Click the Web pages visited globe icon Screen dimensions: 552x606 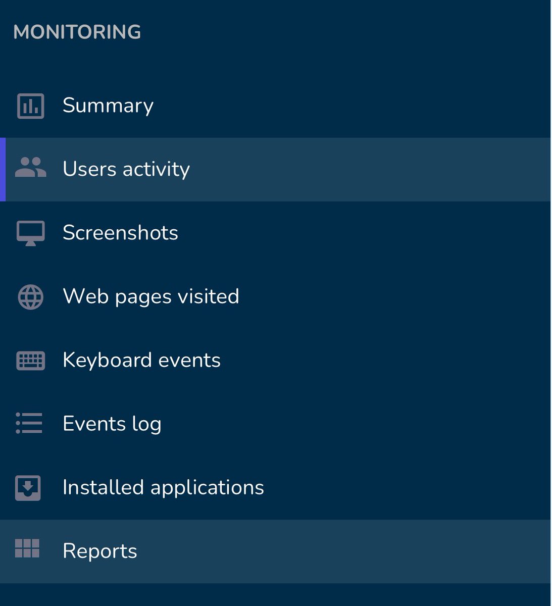click(31, 297)
